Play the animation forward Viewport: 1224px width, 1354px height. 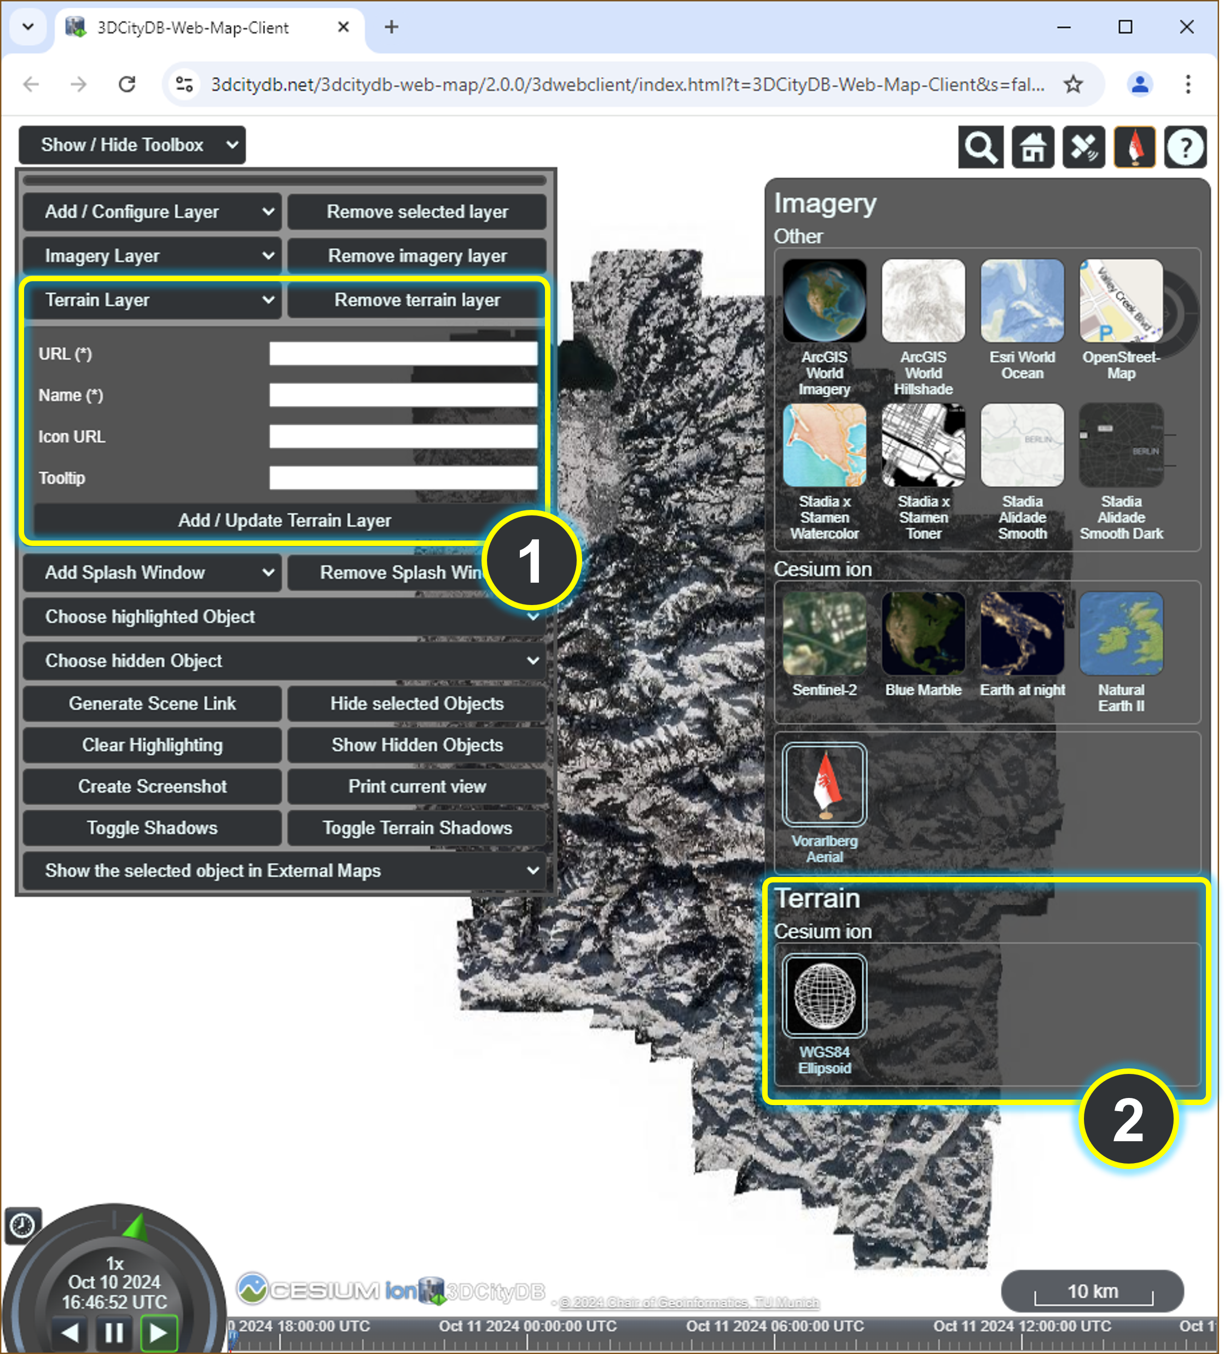(x=159, y=1333)
